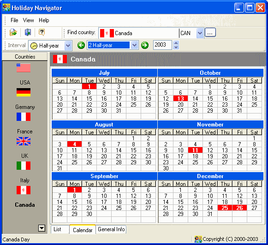Click the October month header
The height and width of the screenshot is (245, 268).
click(x=210, y=73)
